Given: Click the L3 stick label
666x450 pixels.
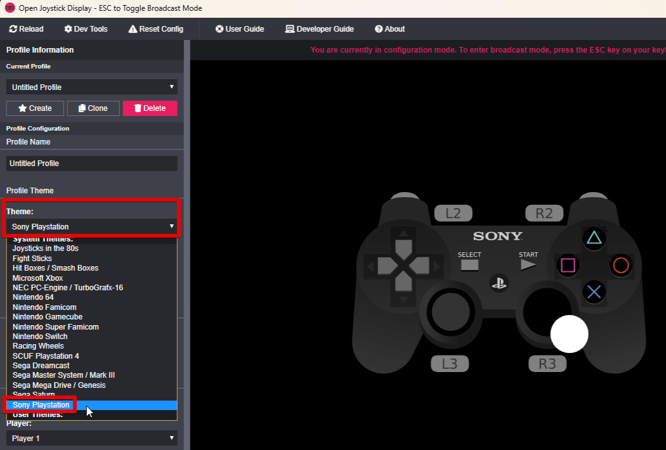Looking at the screenshot, I should pos(450,364).
